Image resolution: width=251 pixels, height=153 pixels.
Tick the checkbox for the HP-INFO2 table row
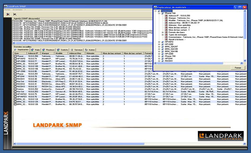coord(15,94)
